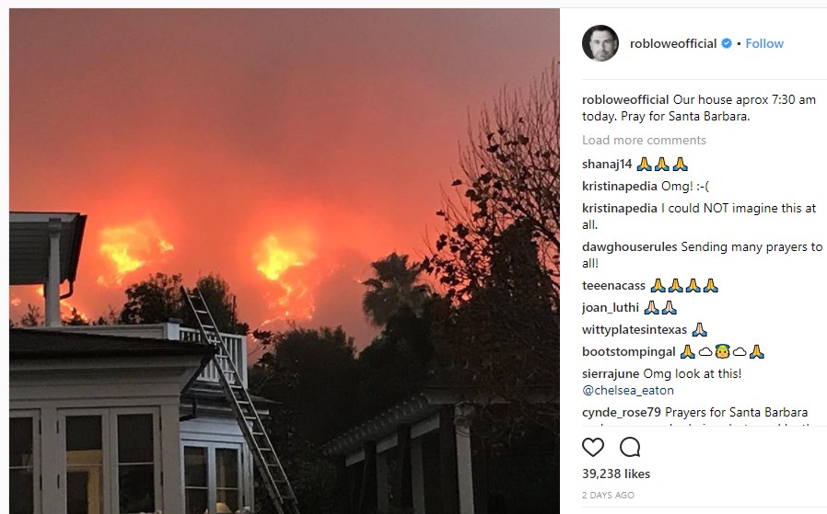Click the heart like icon

coord(593,447)
